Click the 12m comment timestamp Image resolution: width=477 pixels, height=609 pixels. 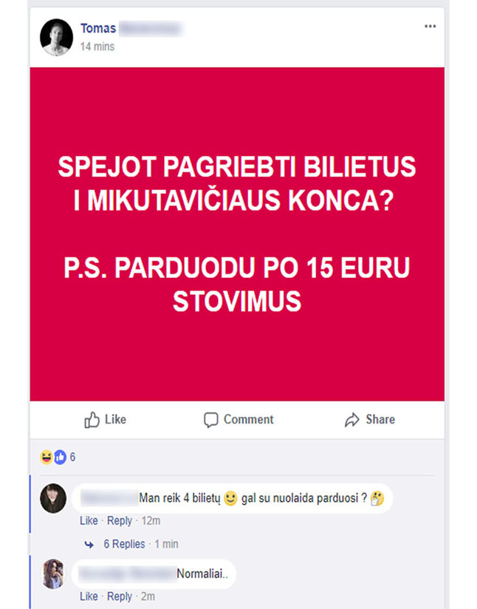[x=151, y=520]
